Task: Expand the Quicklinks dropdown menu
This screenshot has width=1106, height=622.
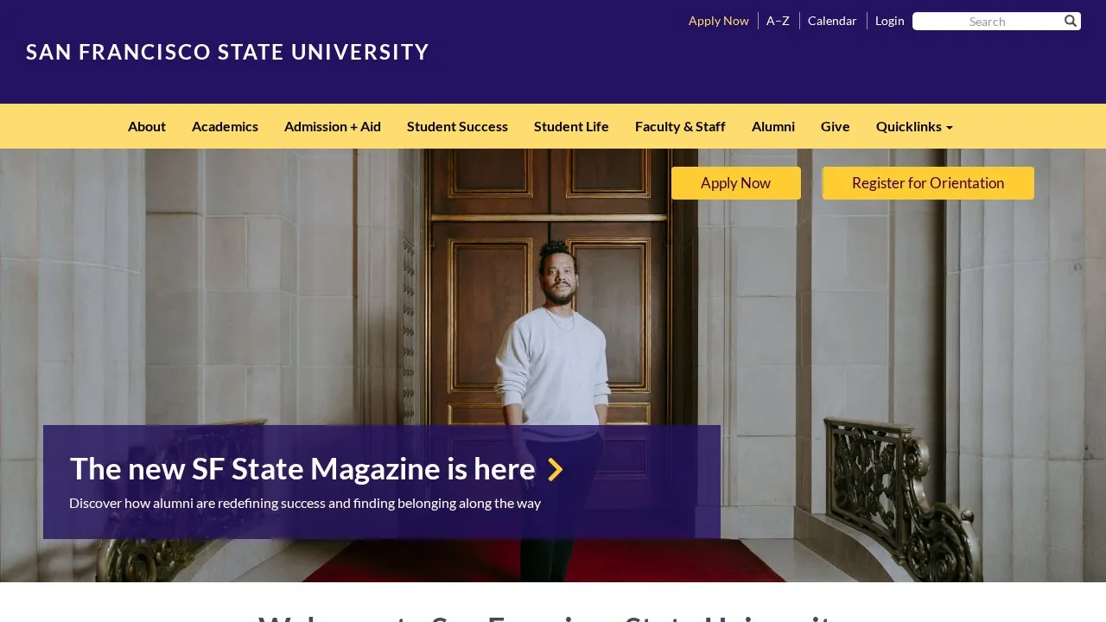Action: click(914, 126)
